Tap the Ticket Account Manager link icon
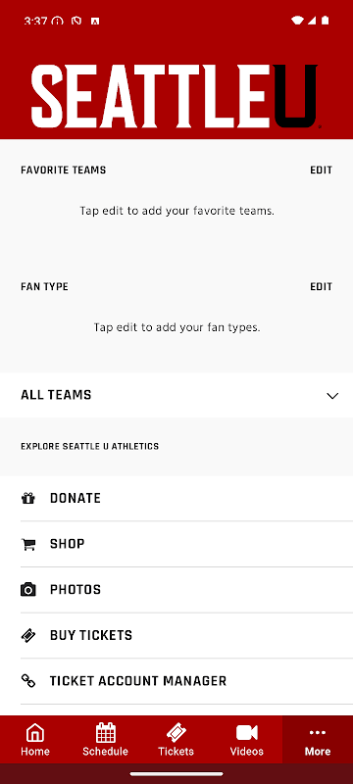Viewport: 353px width, 784px height. (x=28, y=680)
